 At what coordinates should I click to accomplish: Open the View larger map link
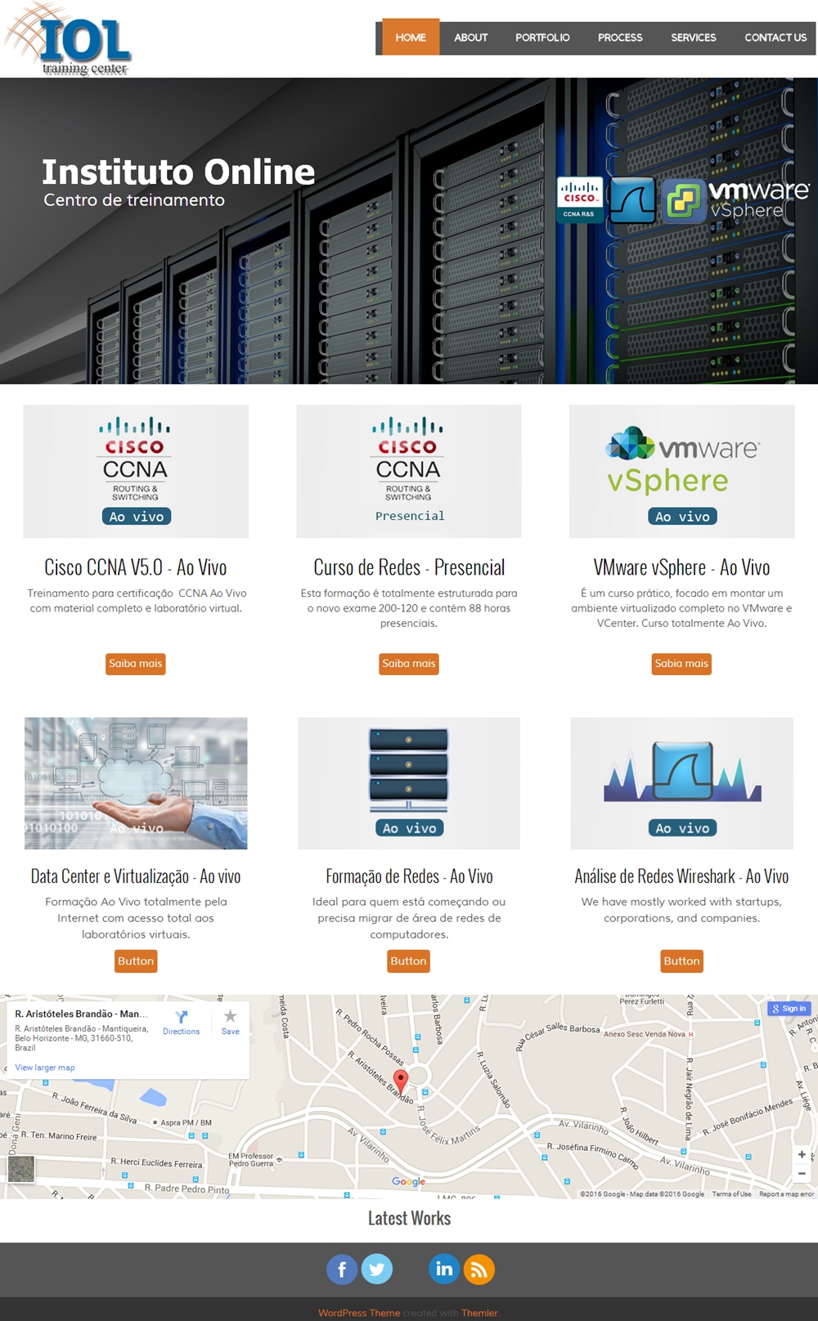(x=45, y=1068)
